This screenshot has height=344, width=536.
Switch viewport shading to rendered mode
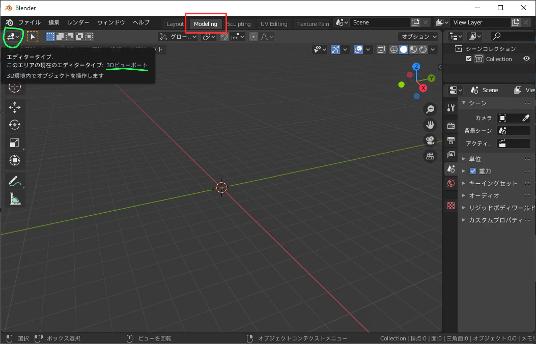(x=423, y=49)
